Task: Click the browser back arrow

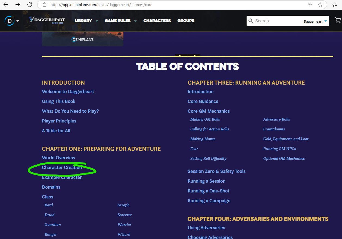Action: pos(5,5)
